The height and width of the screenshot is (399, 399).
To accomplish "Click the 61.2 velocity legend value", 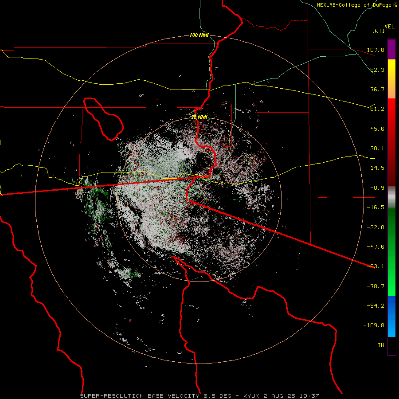I will click(x=377, y=109).
